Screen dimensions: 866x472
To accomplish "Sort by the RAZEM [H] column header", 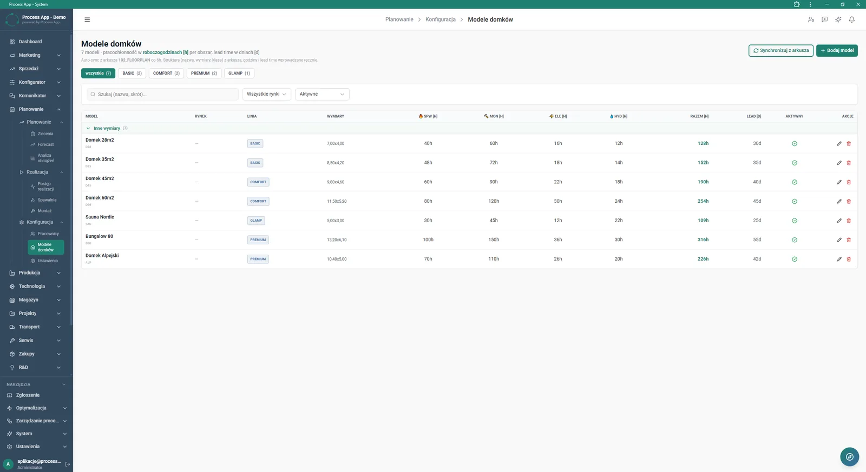I will coord(699,116).
